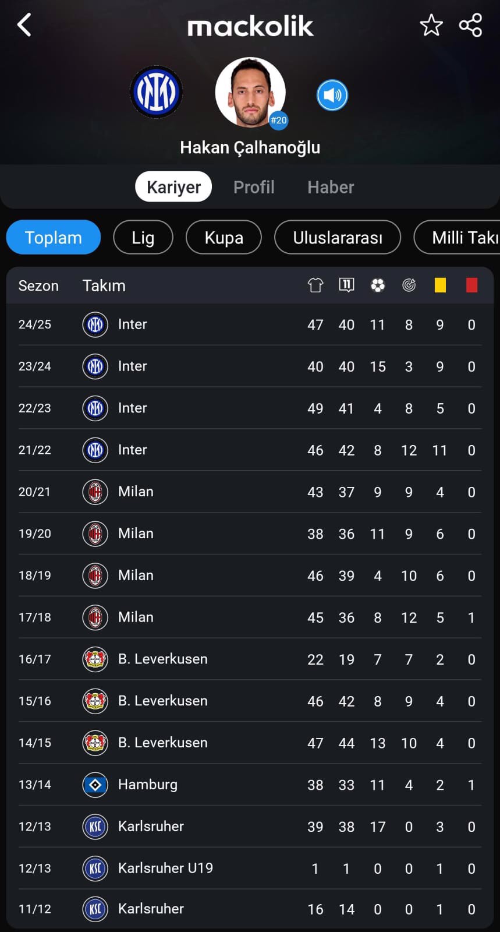The width and height of the screenshot is (500, 932).
Task: Tap the red card column header
Action: [471, 285]
